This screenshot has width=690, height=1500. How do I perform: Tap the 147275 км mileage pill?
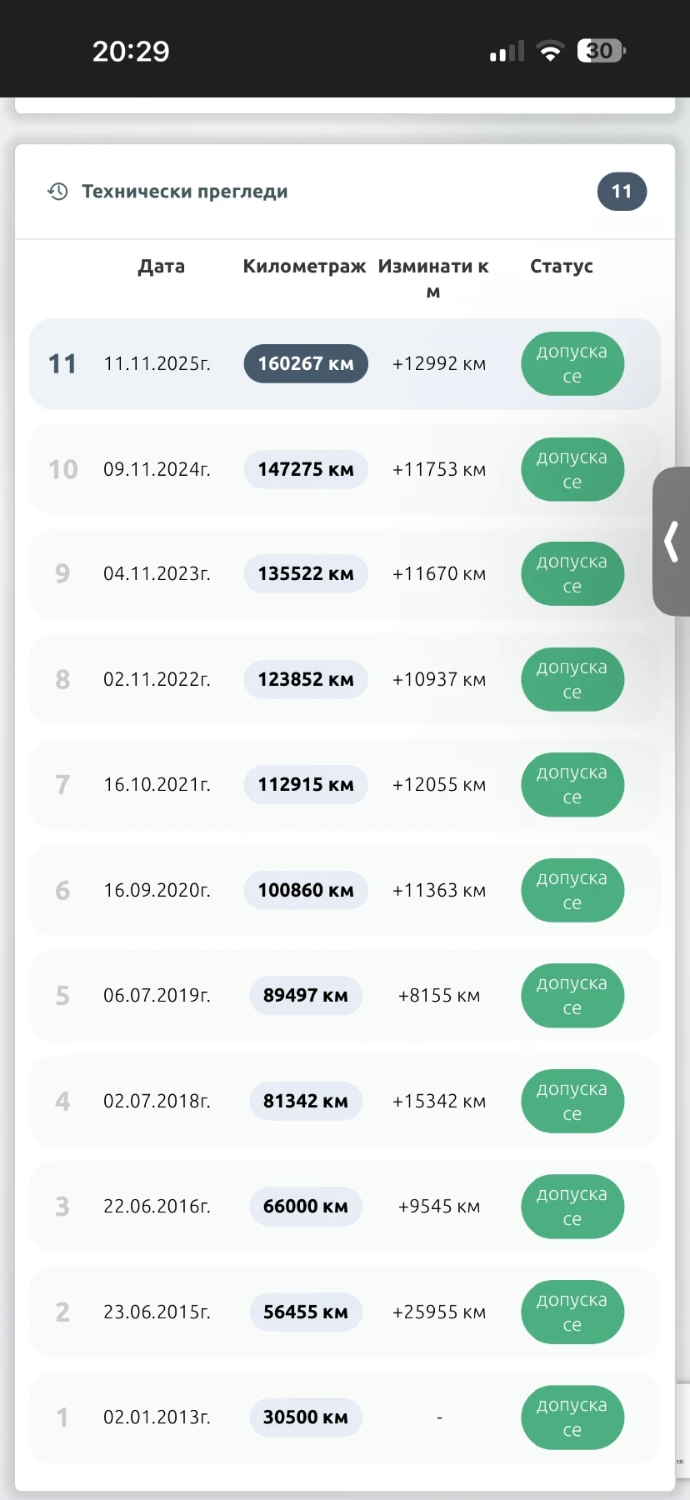[x=306, y=470]
